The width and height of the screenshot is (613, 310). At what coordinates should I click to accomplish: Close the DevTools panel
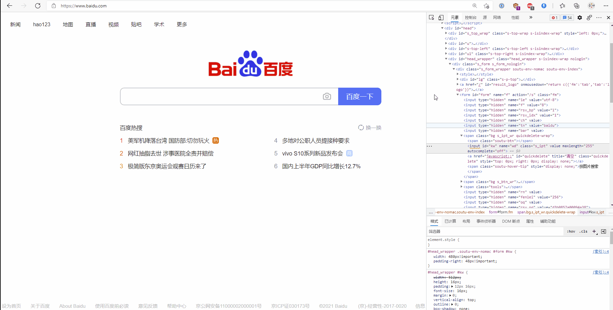tap(609, 18)
